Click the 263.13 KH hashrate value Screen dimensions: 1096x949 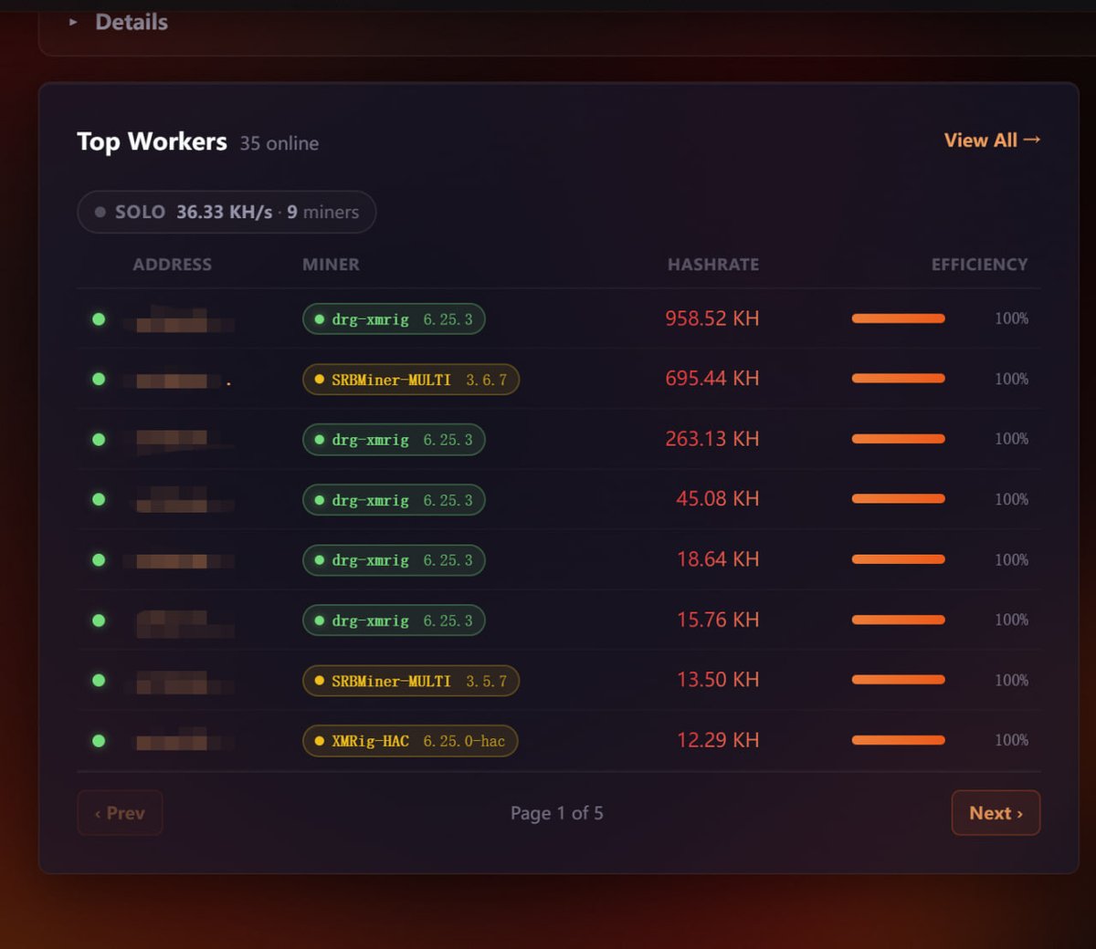(x=712, y=439)
